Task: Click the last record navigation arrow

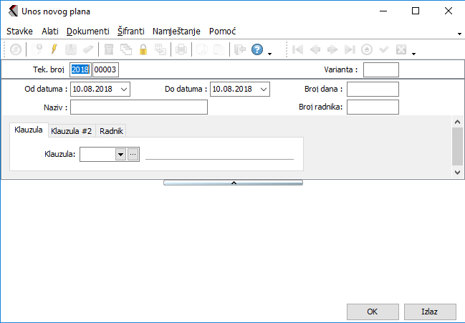Action: tap(349, 49)
